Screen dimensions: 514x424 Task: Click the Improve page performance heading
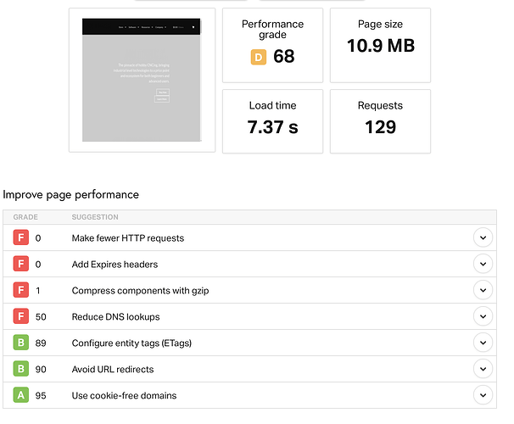click(x=70, y=195)
